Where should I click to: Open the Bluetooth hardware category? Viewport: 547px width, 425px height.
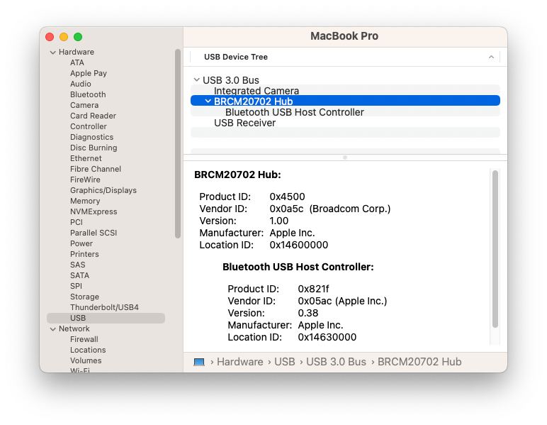coord(88,94)
